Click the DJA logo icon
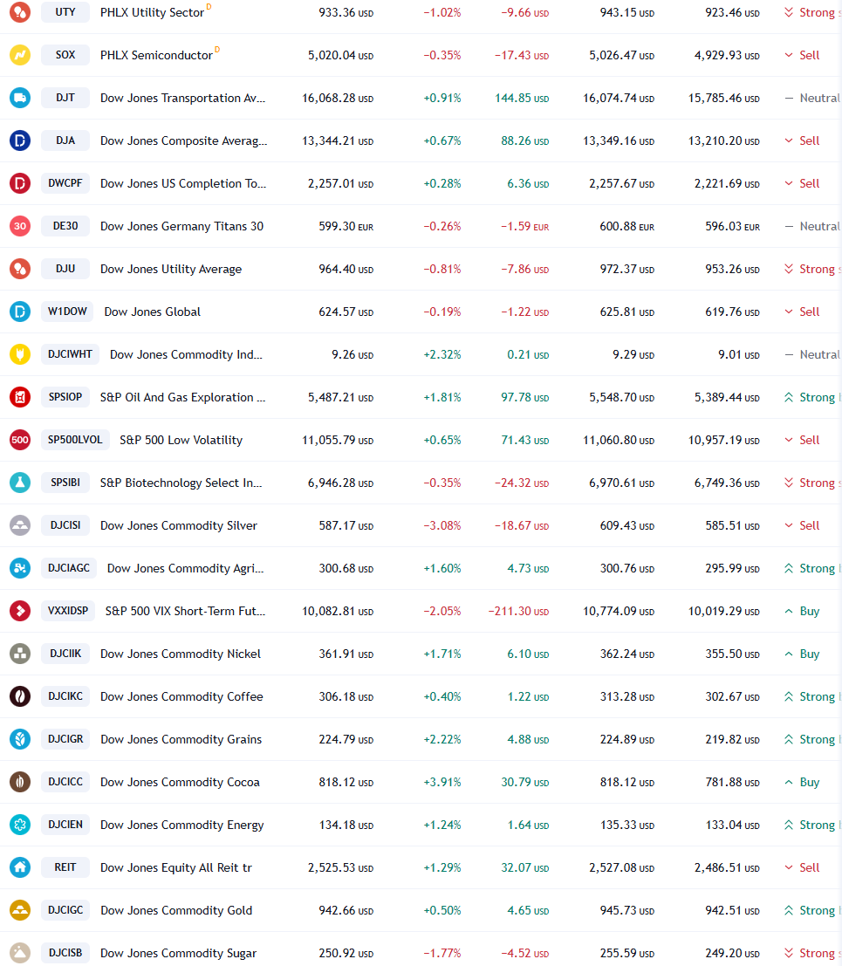Viewport: 842px width, 966px height. (20, 140)
